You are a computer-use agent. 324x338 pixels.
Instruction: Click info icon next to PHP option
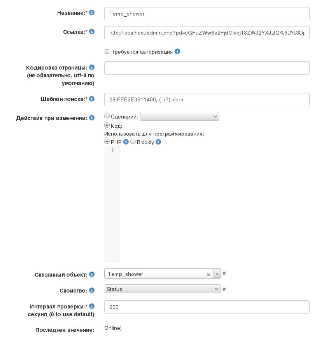click(126, 142)
